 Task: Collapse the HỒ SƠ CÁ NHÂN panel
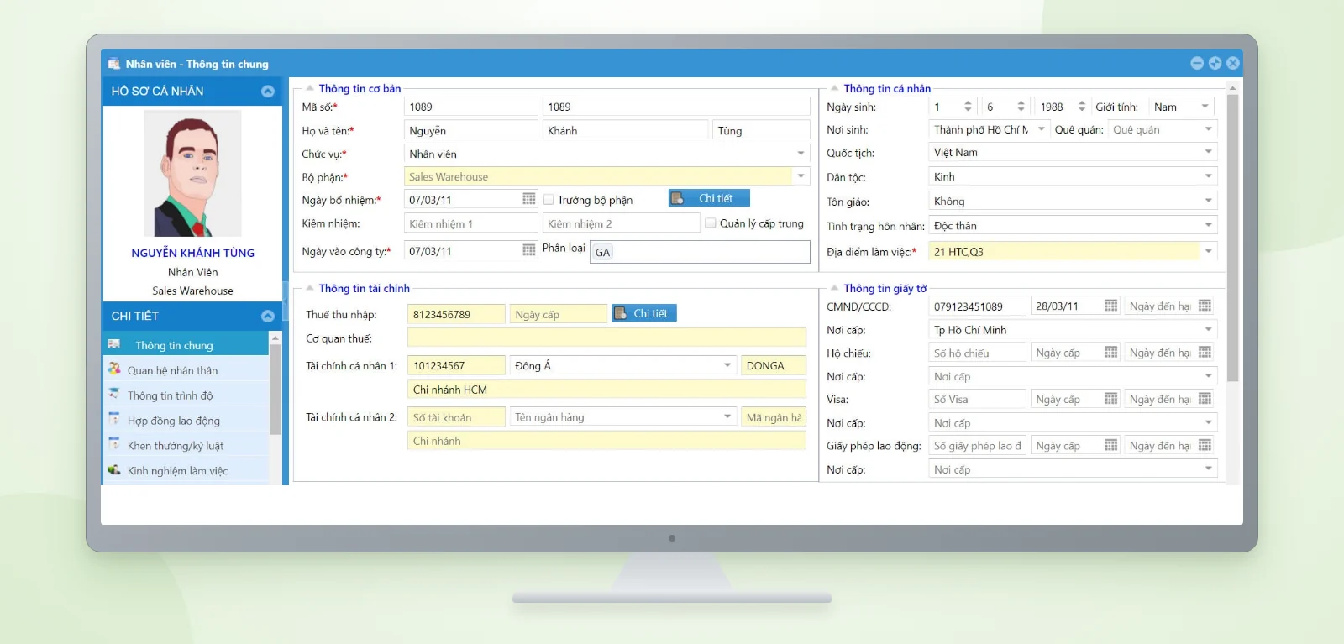pos(268,92)
